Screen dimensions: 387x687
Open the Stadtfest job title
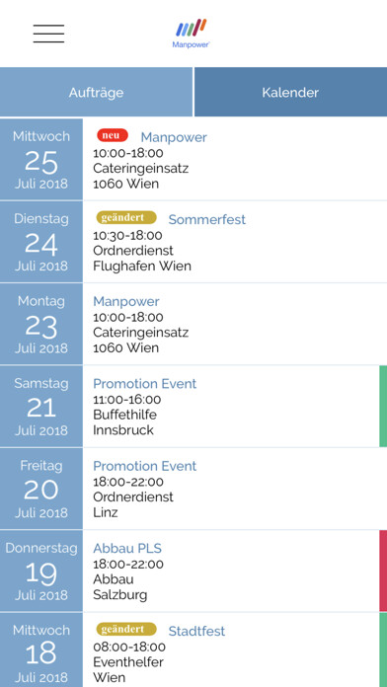[x=196, y=632]
